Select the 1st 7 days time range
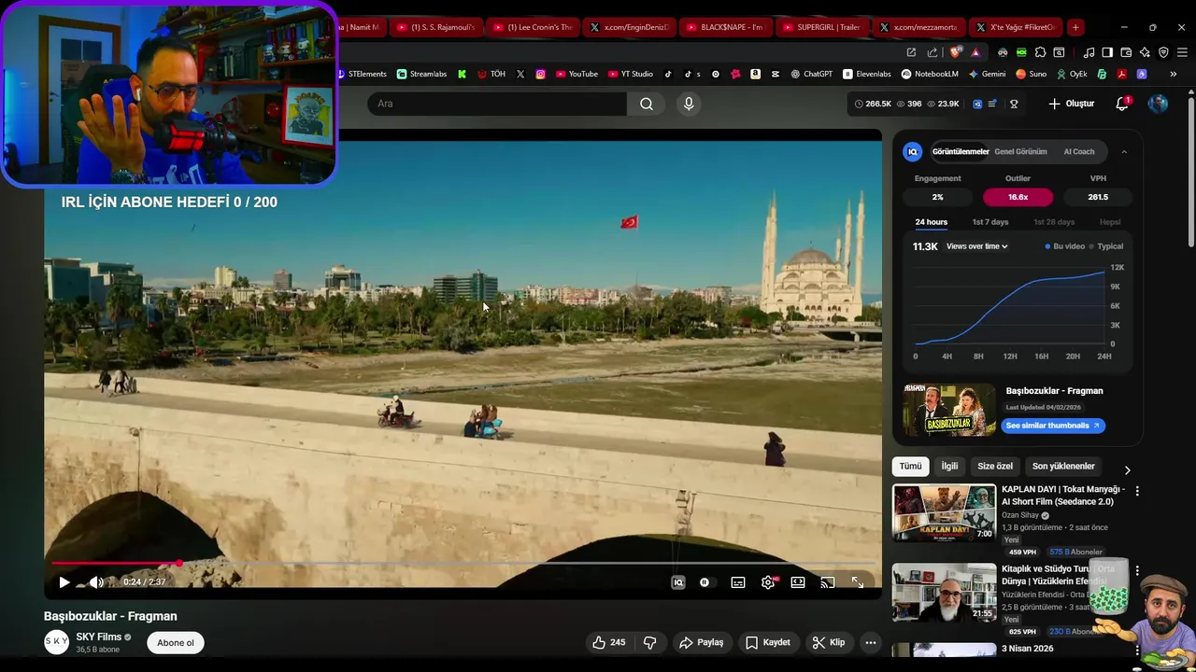1196x672 pixels. [x=990, y=222]
